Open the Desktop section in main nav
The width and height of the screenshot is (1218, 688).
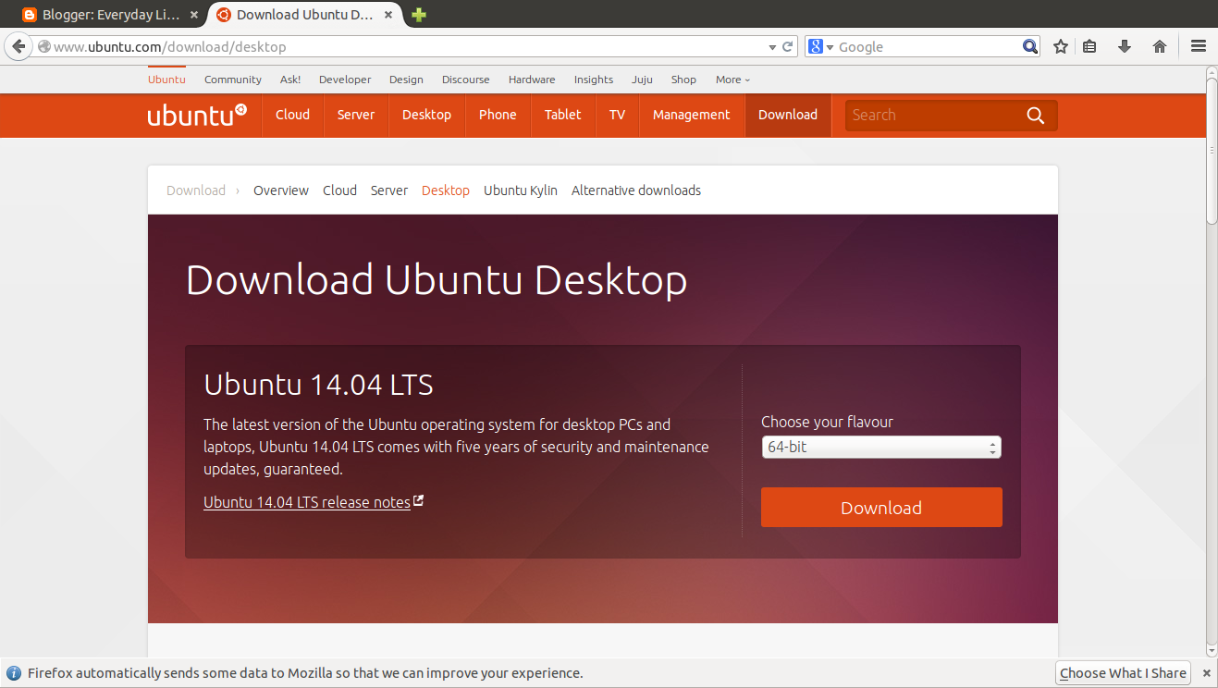click(x=426, y=115)
